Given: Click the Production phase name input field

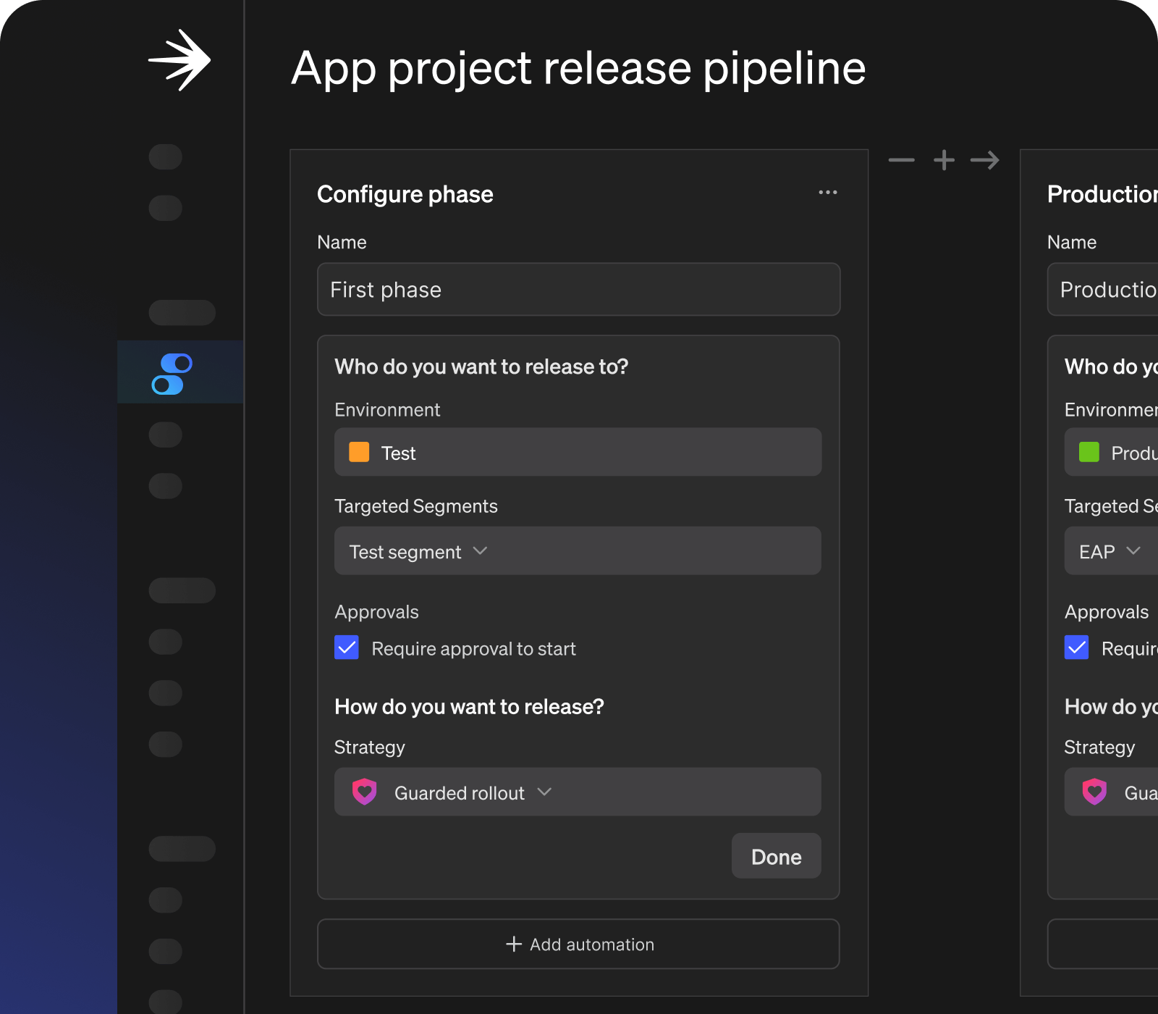Looking at the screenshot, I should [1103, 289].
